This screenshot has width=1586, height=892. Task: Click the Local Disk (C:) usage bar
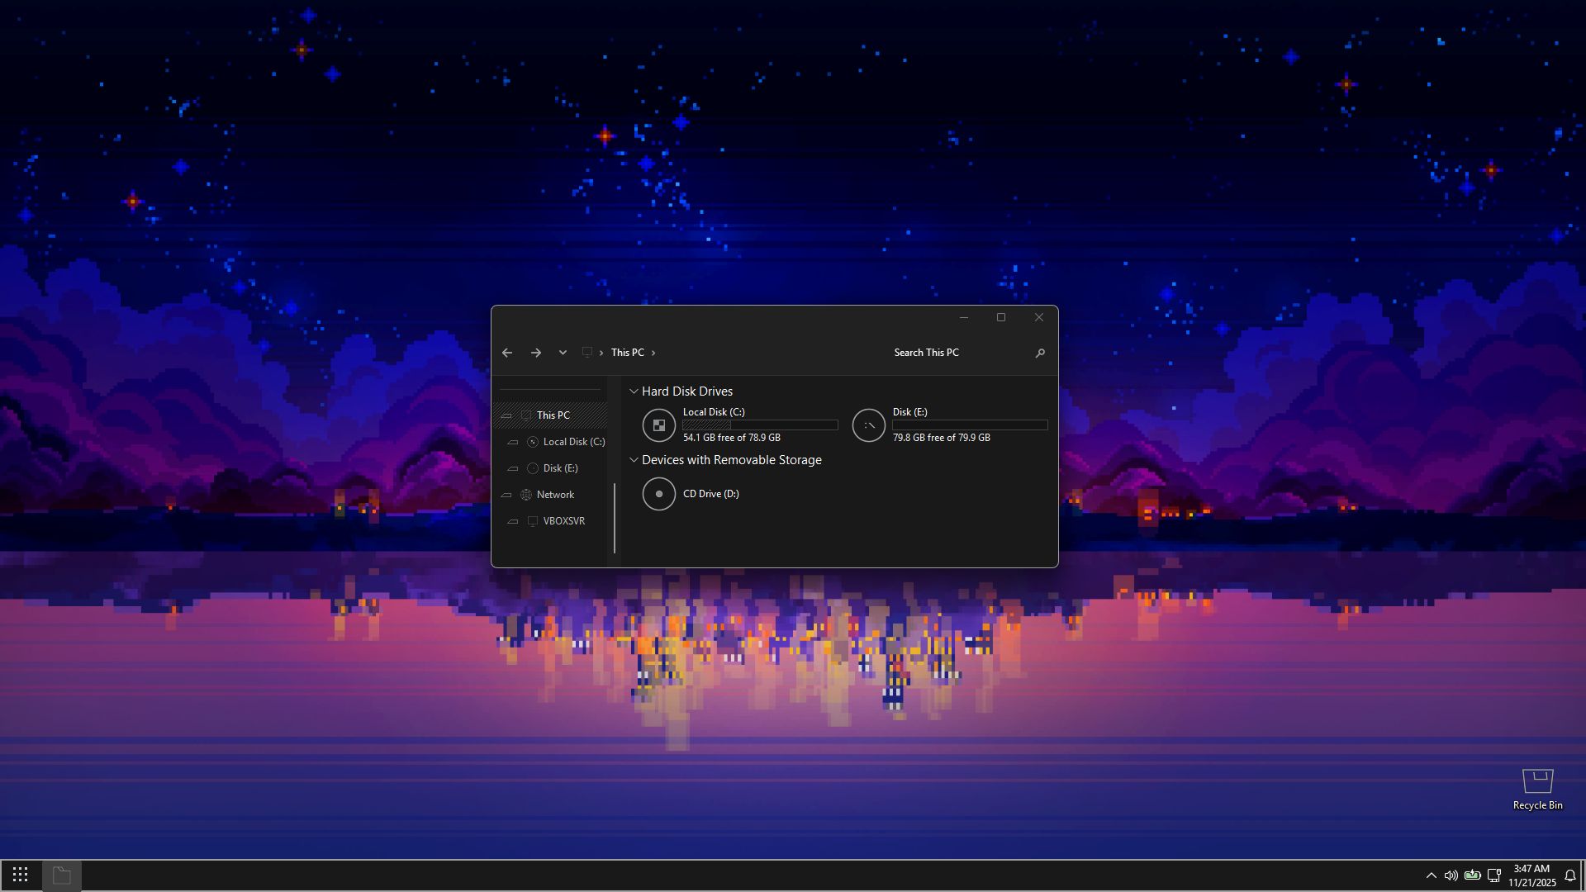click(760, 425)
